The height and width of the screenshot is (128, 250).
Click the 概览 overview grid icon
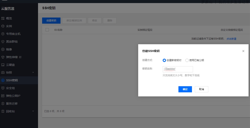click(x=3, y=18)
